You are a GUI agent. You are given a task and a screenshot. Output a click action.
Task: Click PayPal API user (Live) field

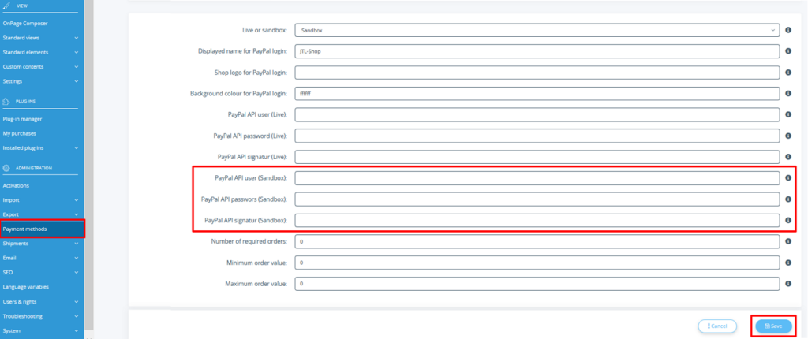coord(537,115)
